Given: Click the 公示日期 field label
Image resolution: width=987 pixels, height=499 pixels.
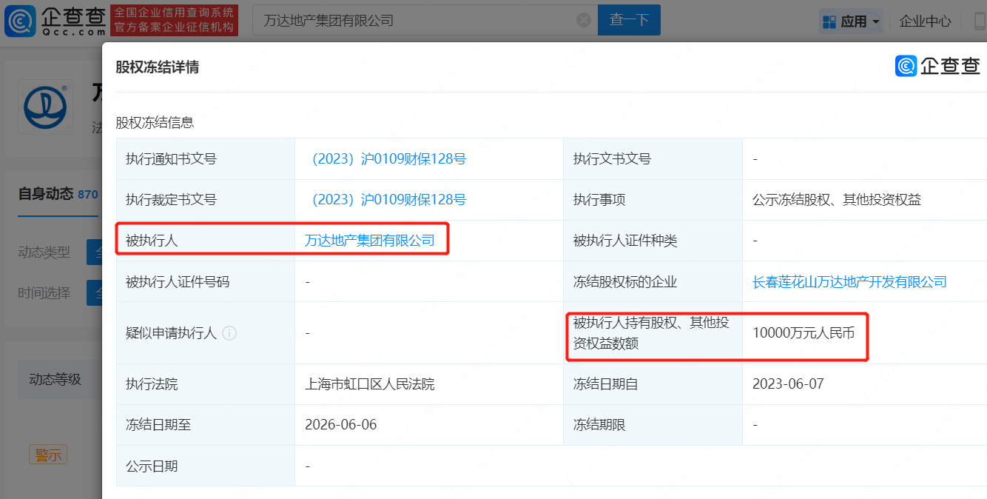Looking at the screenshot, I should point(152,466).
